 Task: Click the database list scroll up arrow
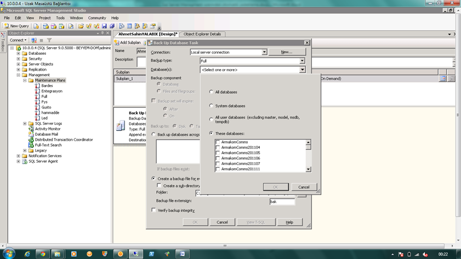(308, 142)
